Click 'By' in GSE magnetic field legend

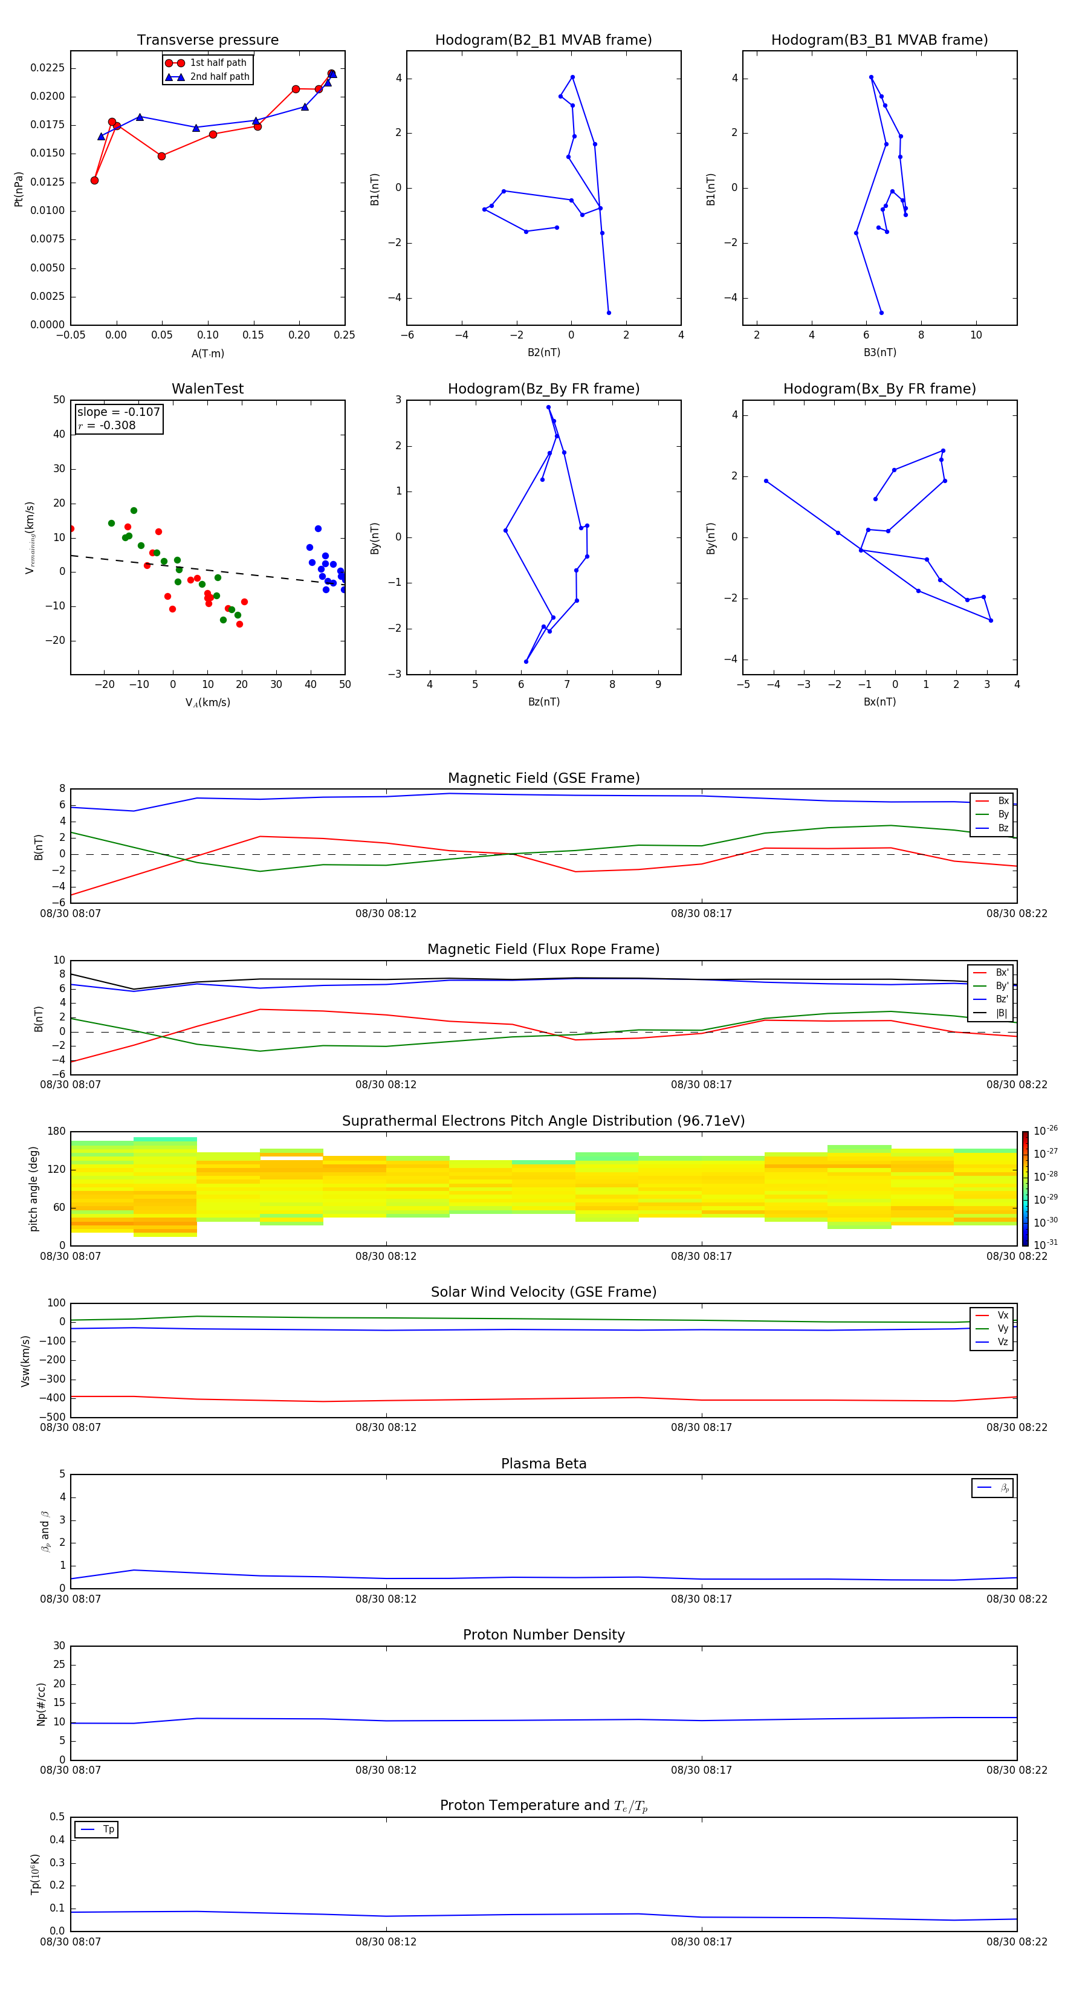click(x=992, y=814)
